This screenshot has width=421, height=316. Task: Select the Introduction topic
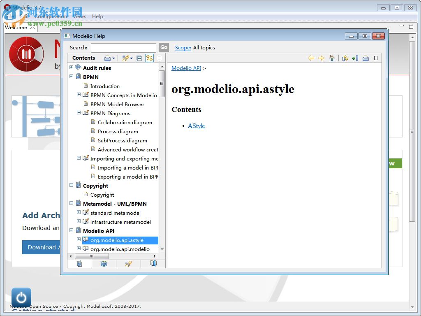tap(105, 86)
